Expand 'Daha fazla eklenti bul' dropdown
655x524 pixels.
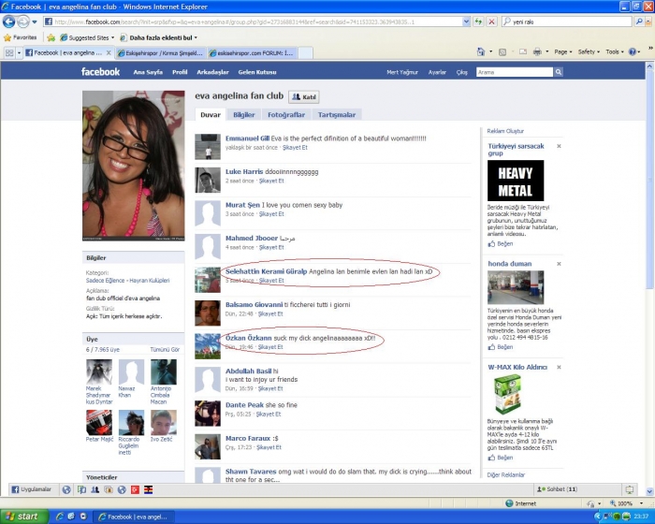[196, 37]
